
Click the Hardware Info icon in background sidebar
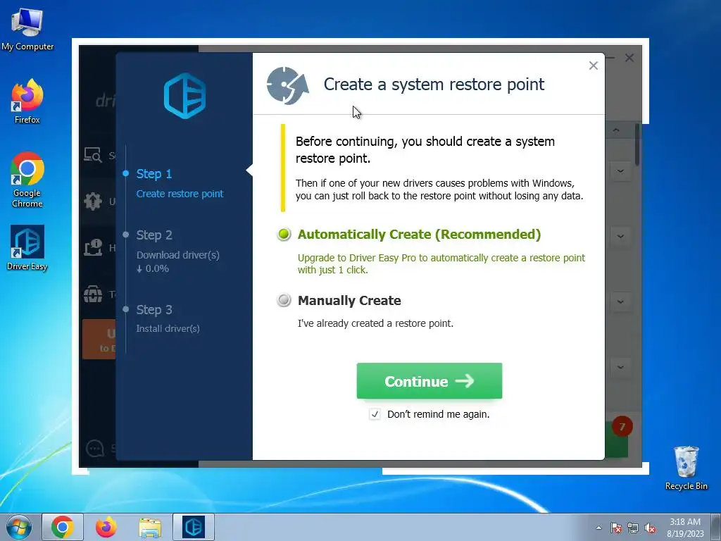93,247
